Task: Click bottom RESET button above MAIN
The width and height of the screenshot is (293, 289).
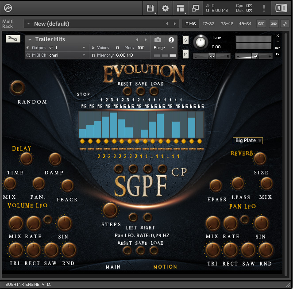Action: point(127,250)
